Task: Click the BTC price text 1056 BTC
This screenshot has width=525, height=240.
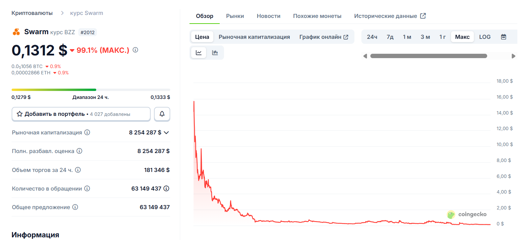Action: pyautogui.click(x=27, y=66)
